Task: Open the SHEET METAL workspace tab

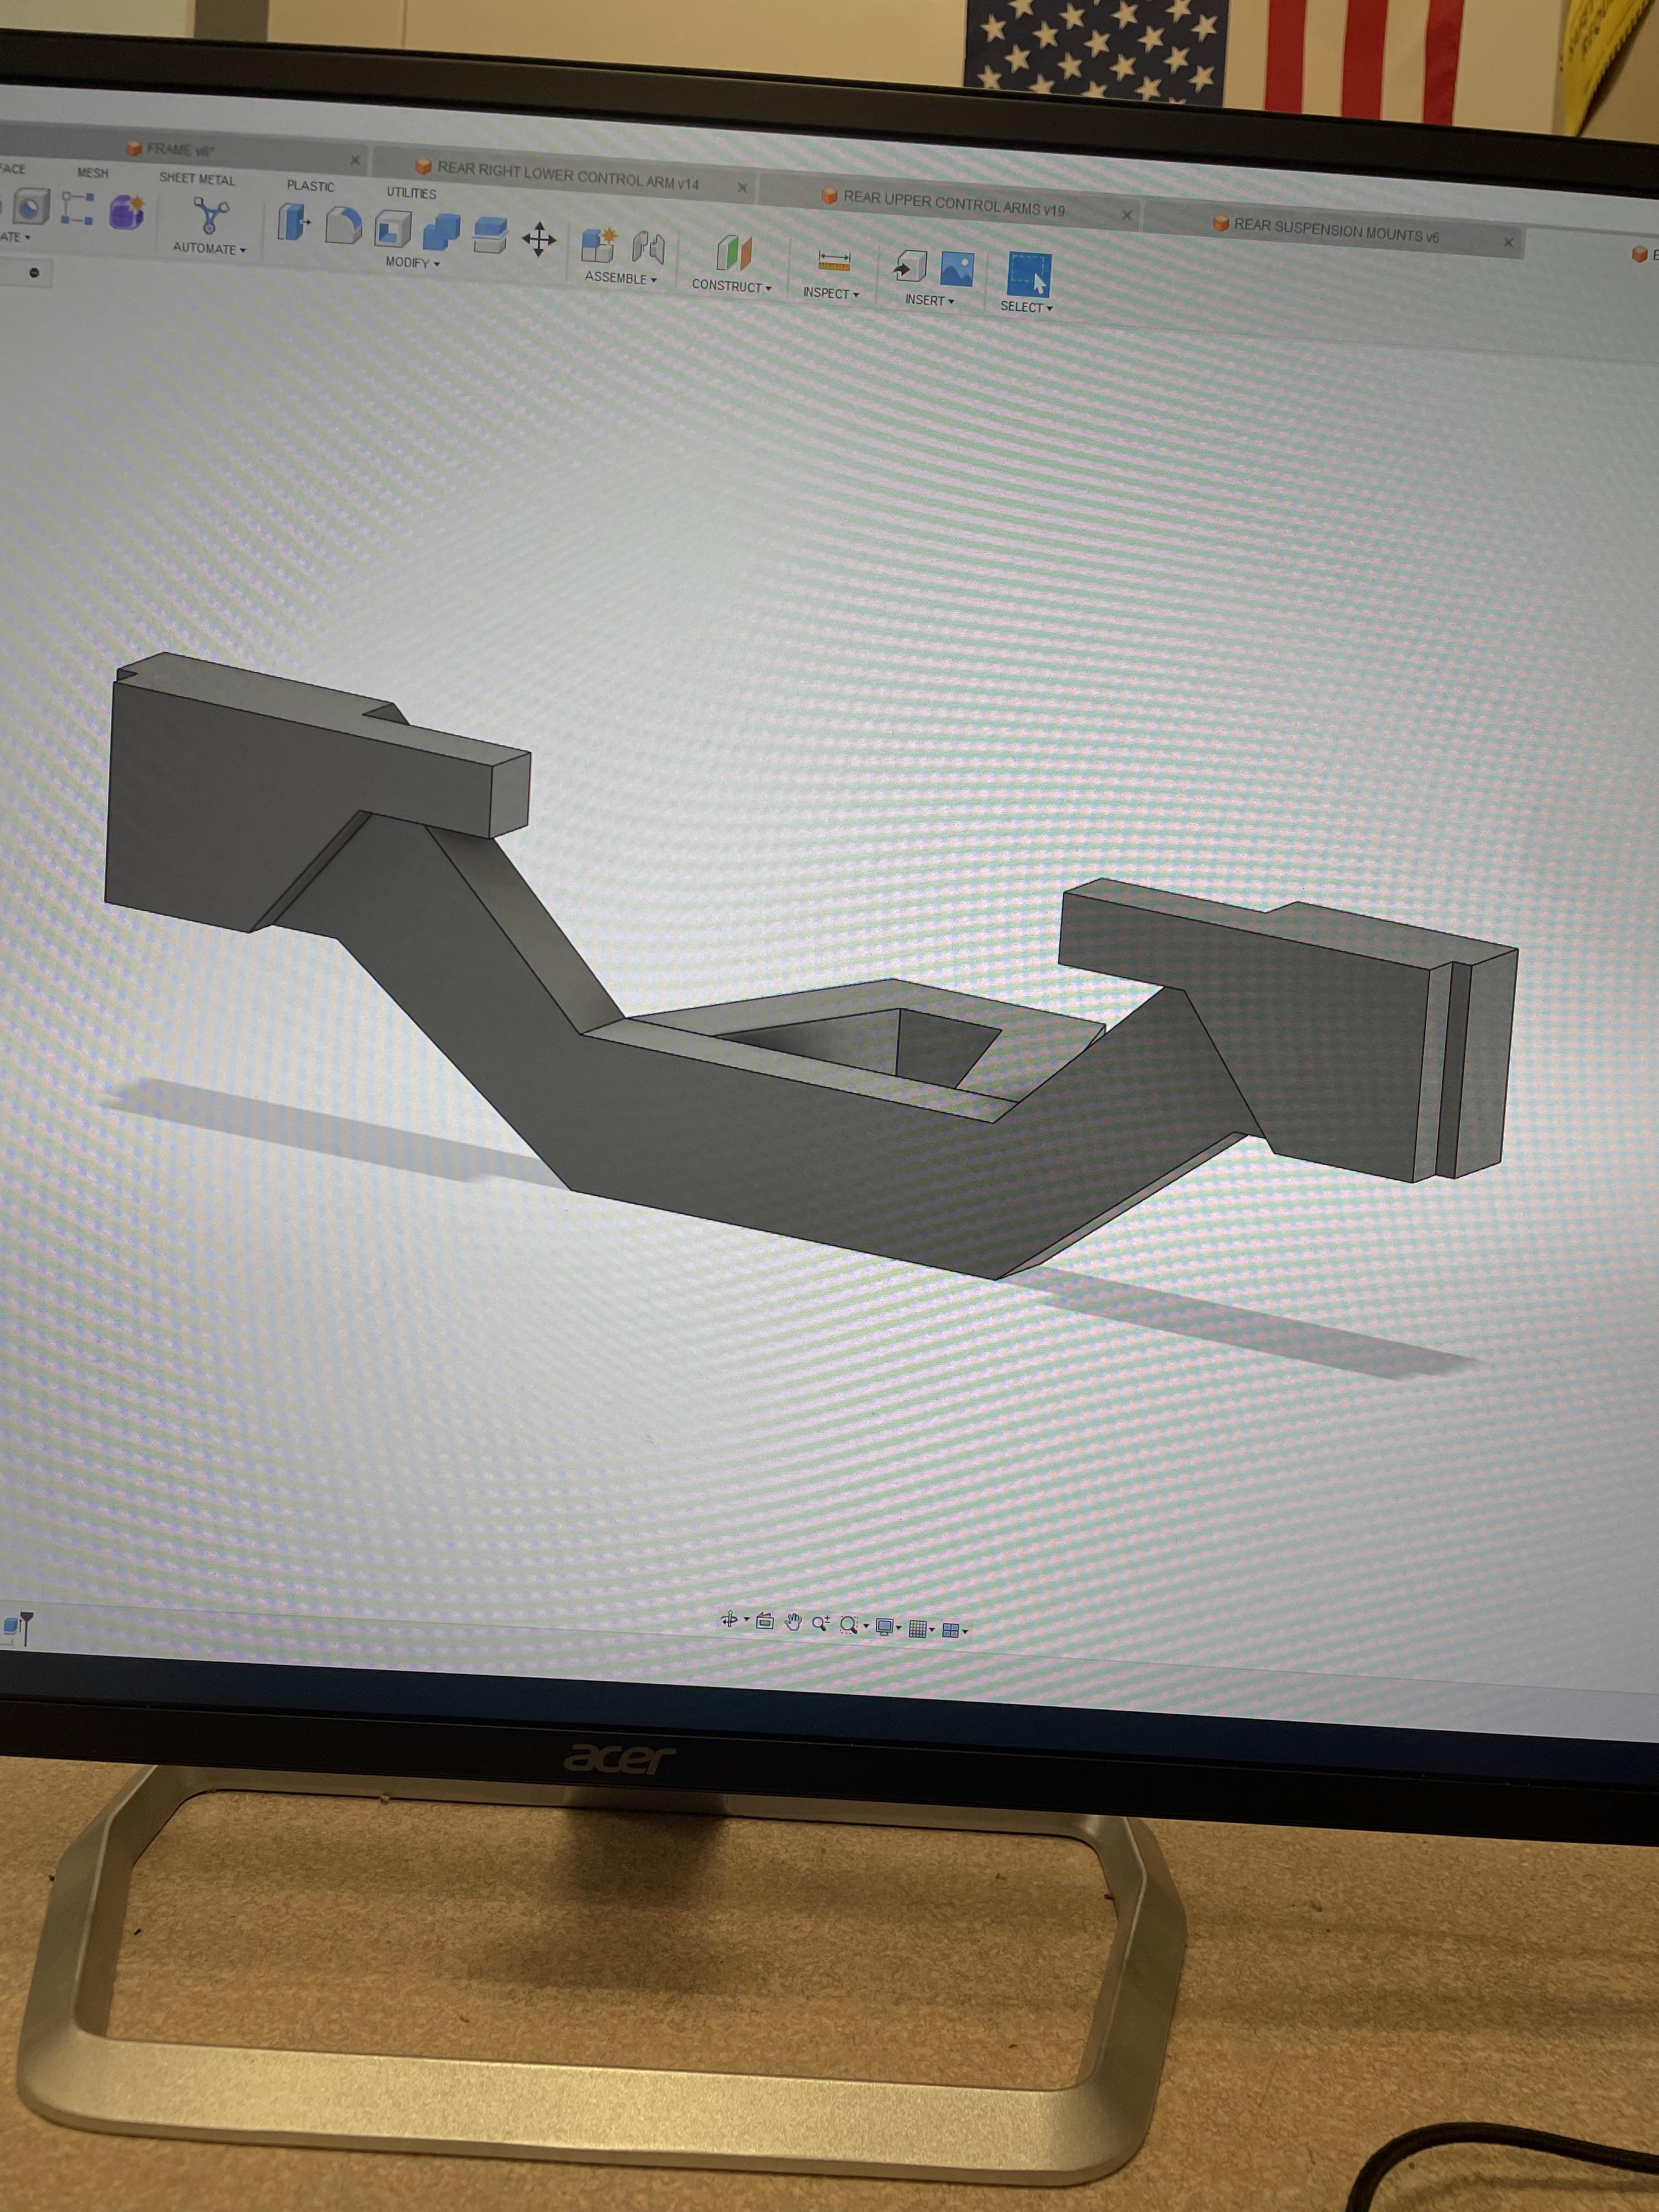Action: (x=197, y=179)
